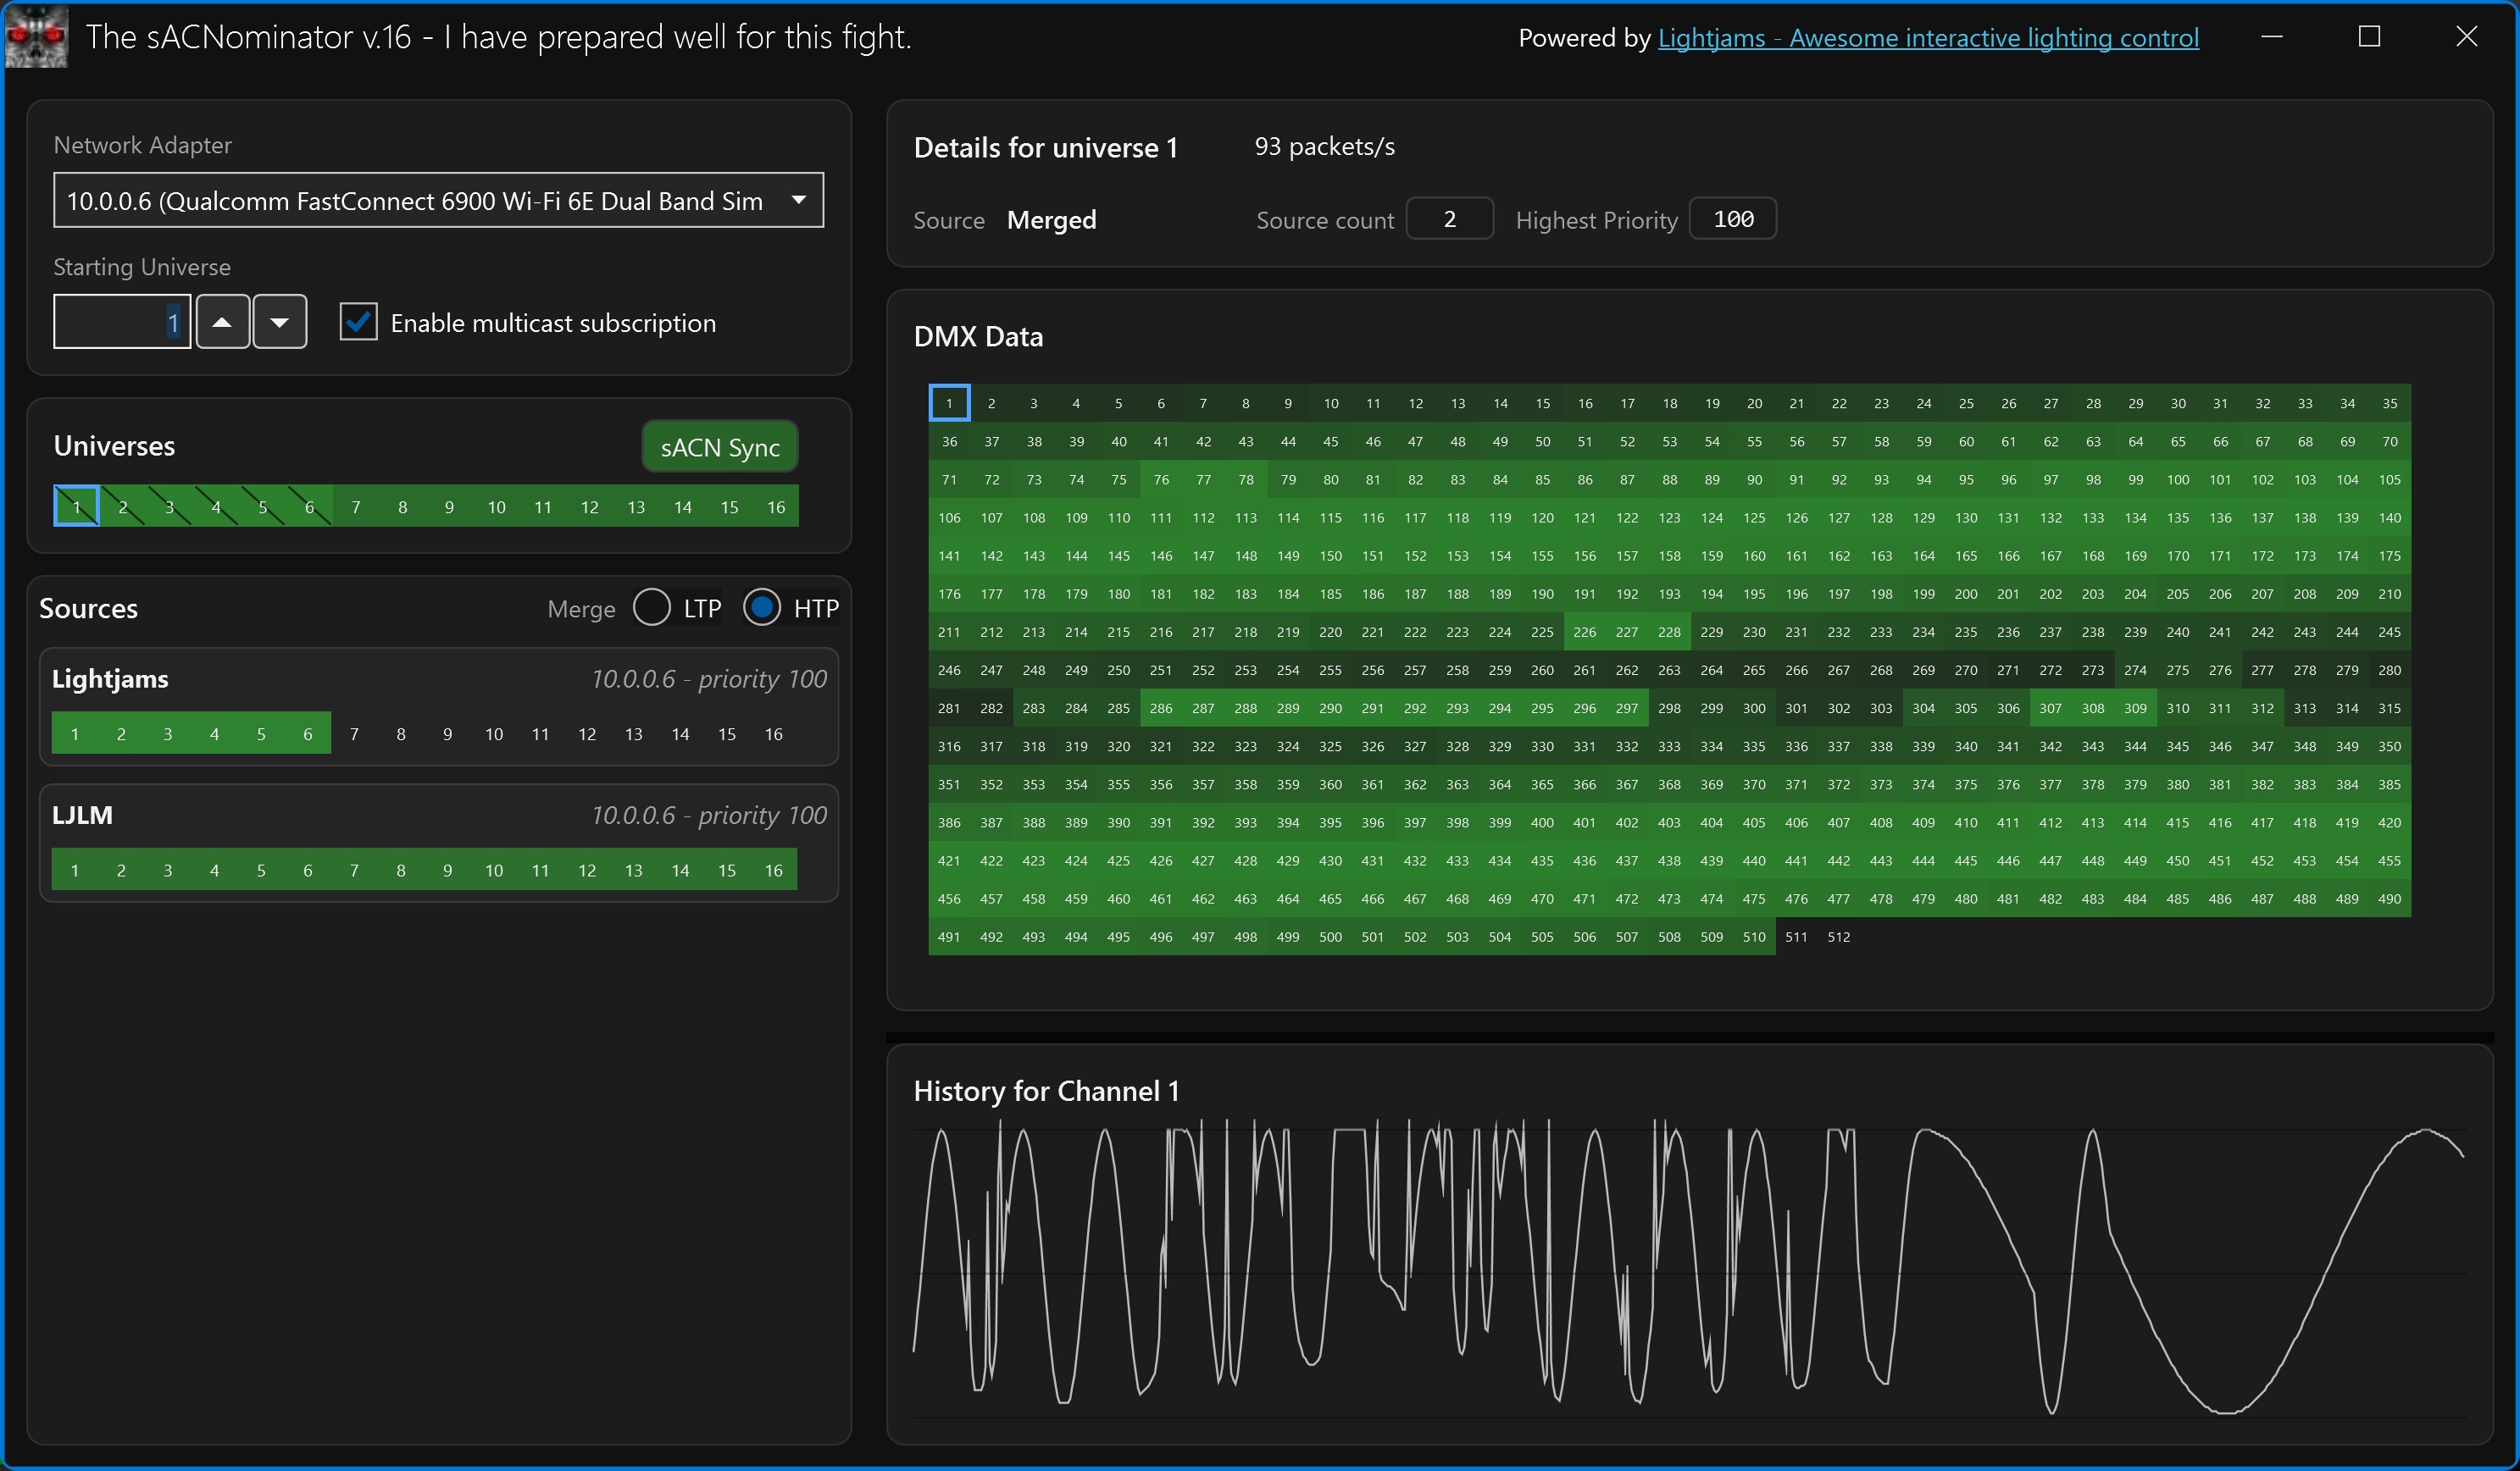This screenshot has width=2520, height=1471.
Task: Click universe 8 in LJLM source row
Action: 401,870
